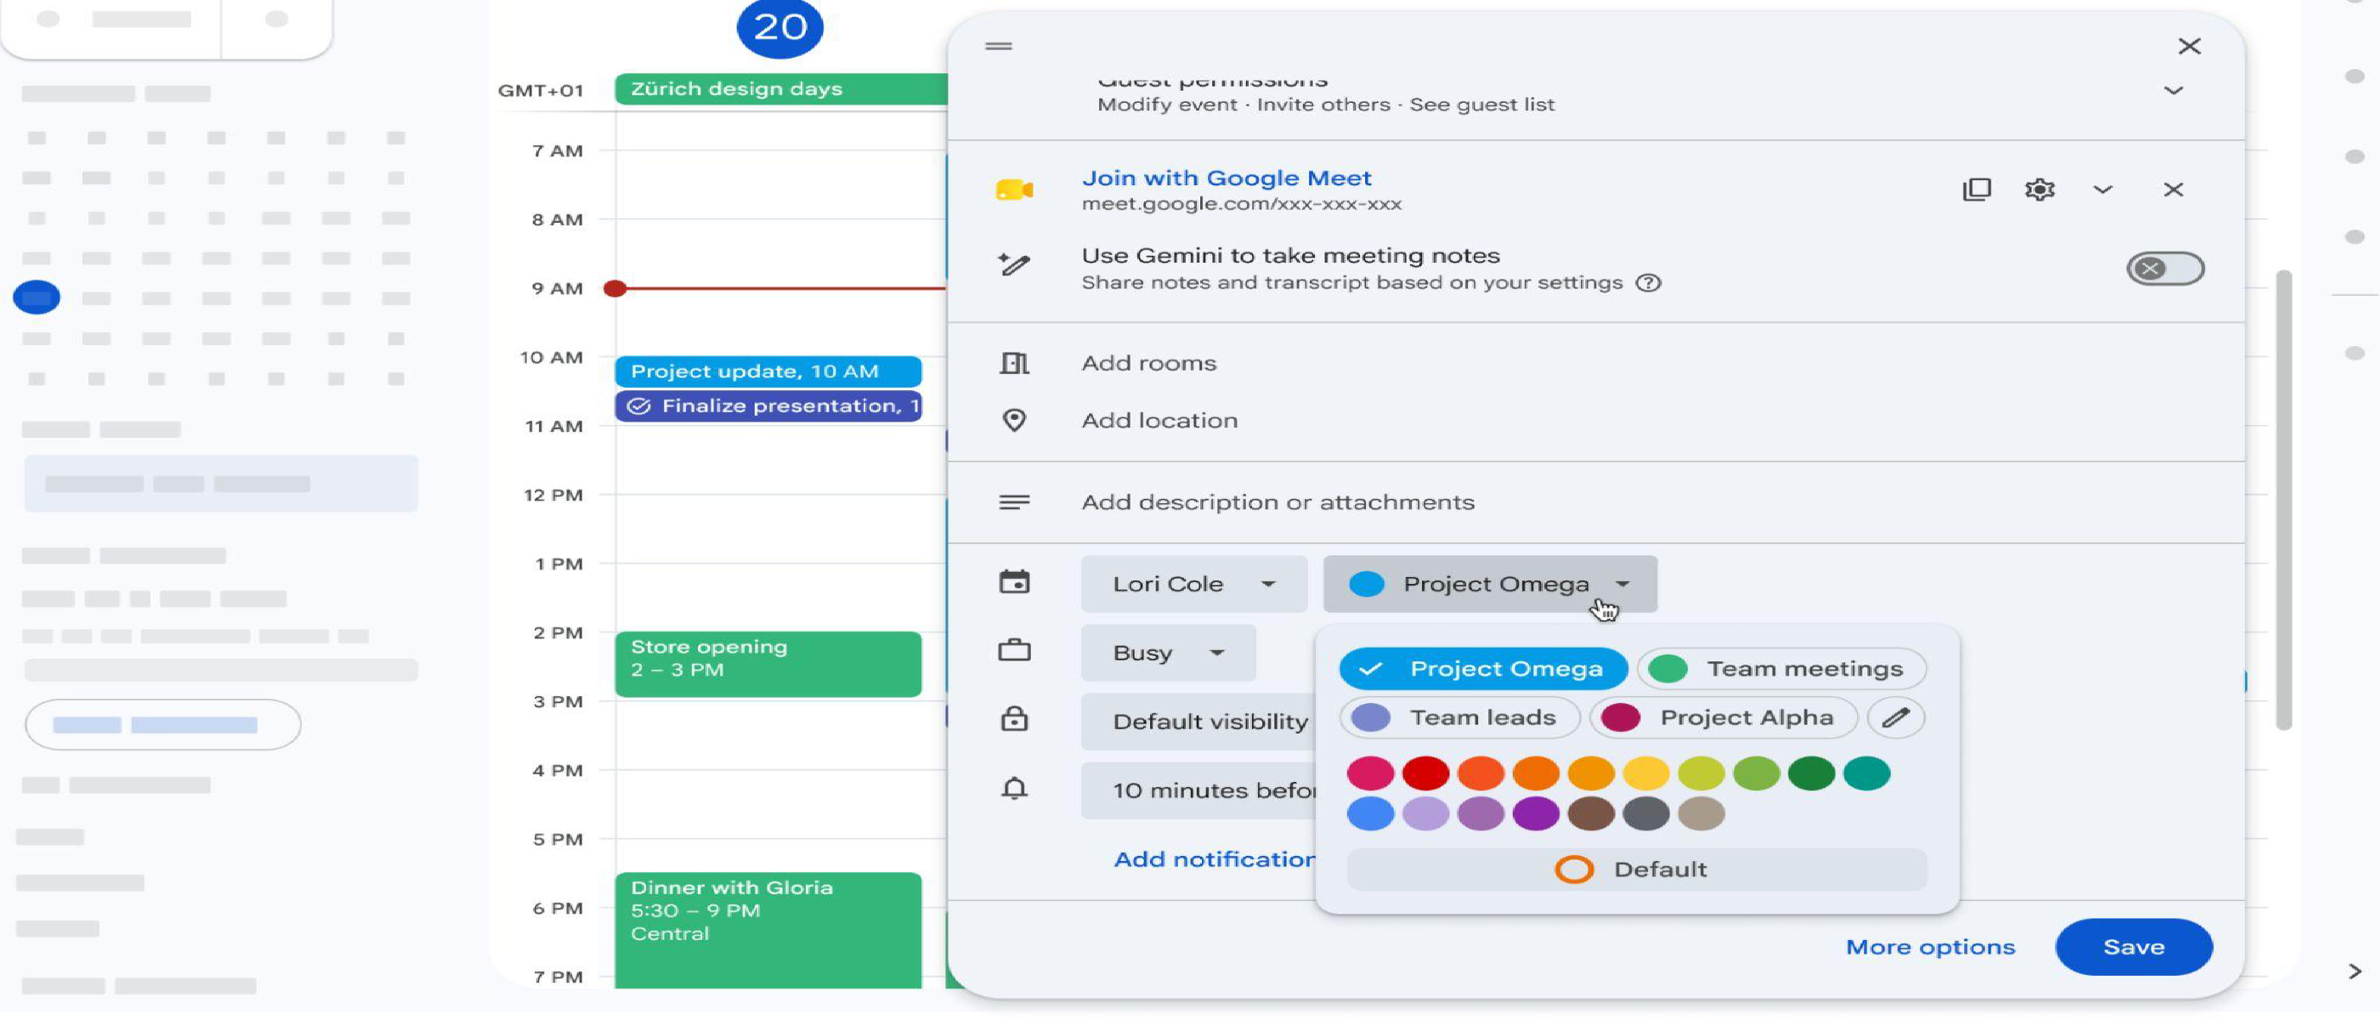Pick the red color swatch
Image resolution: width=2380 pixels, height=1020 pixels.
(x=1425, y=773)
